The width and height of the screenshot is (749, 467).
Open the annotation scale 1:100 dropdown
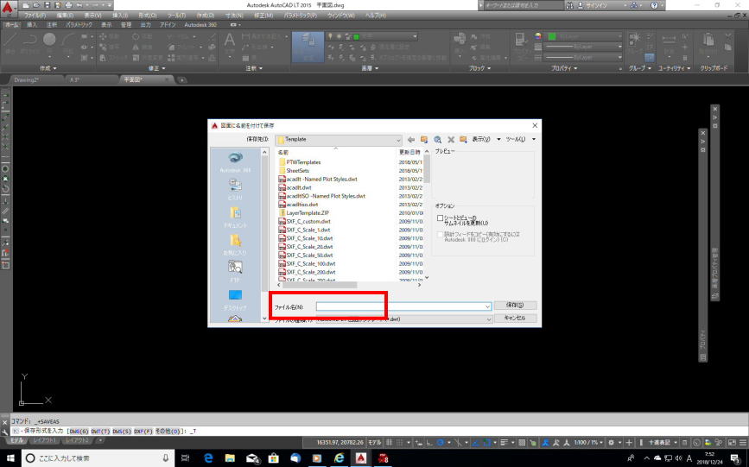pyautogui.click(x=588, y=443)
